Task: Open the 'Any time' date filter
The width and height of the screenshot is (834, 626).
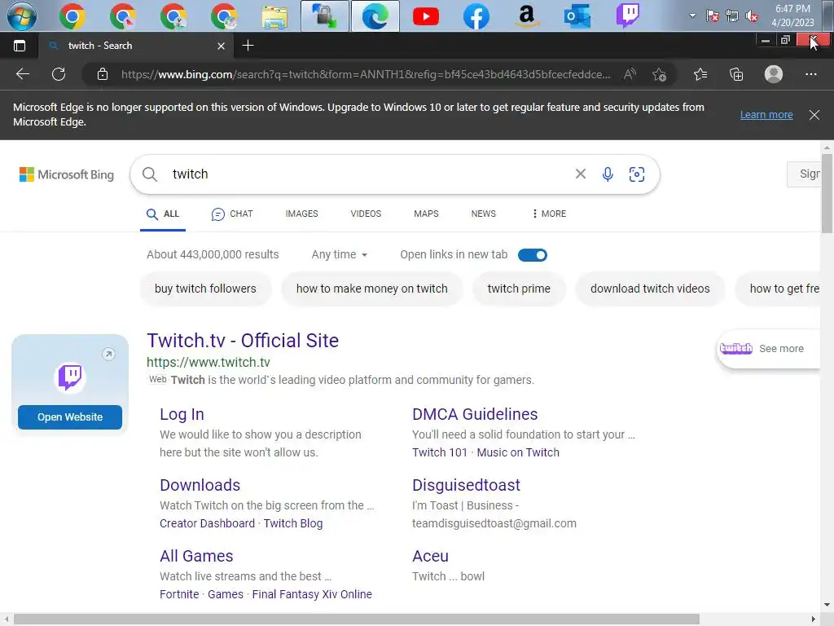Action: click(x=340, y=255)
